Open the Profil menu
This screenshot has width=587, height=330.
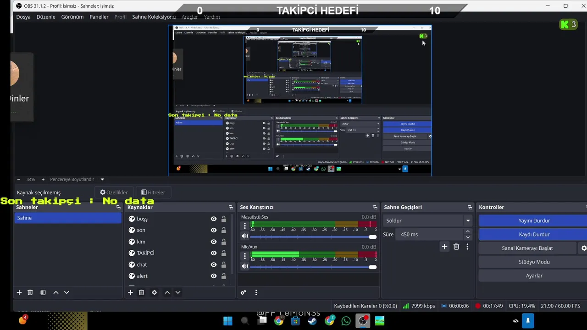point(121,17)
